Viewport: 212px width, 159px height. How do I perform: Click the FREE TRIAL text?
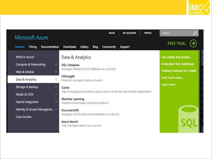(x=177, y=43)
